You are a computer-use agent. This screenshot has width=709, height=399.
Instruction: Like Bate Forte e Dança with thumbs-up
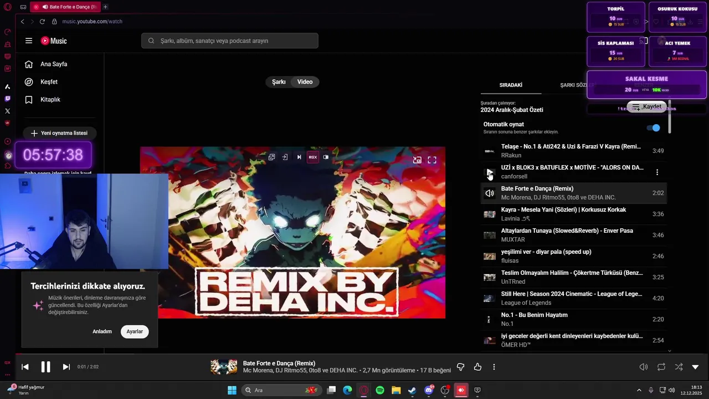pyautogui.click(x=477, y=367)
